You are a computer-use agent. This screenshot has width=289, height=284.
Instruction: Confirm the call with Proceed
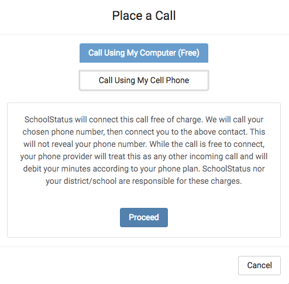(144, 217)
